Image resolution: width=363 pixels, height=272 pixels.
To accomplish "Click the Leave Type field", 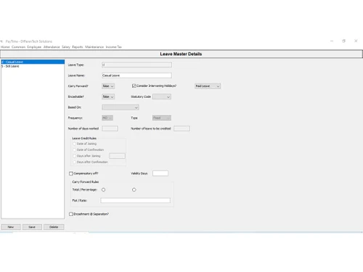I will 136,65.
